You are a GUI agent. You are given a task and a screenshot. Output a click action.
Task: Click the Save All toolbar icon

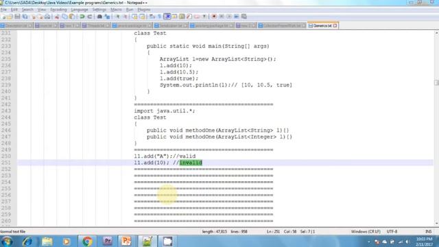pyautogui.click(x=25, y=16)
